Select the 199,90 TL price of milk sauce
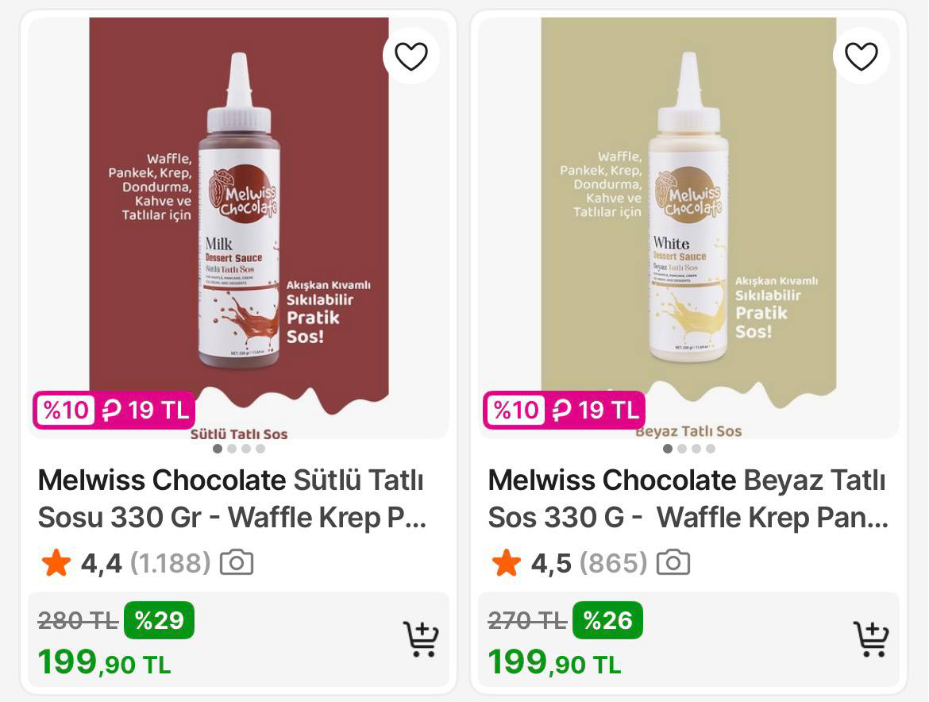 click(104, 662)
